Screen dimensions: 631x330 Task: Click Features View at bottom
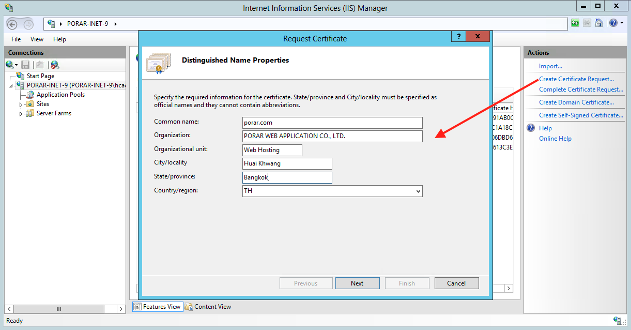tap(157, 307)
